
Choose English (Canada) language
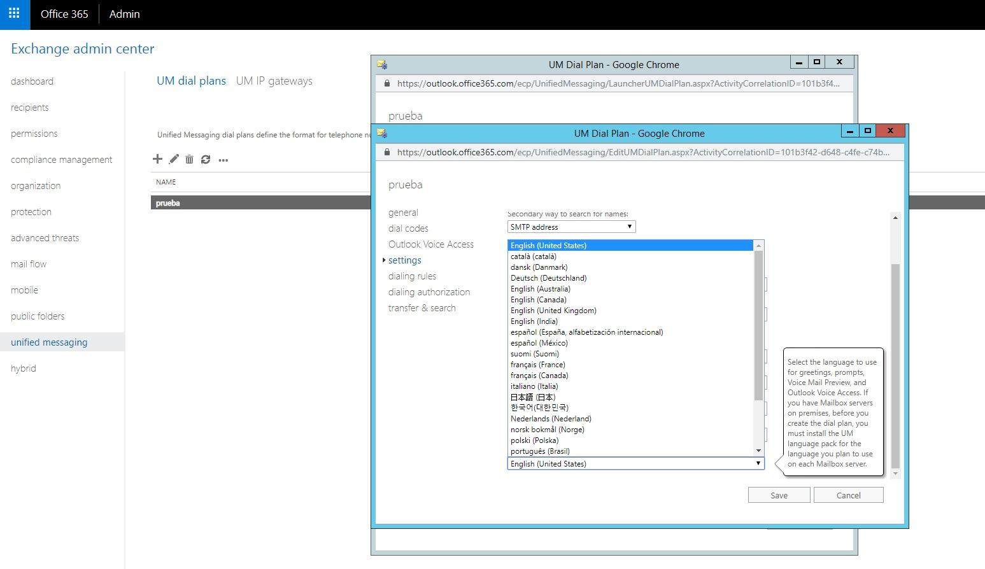tap(630, 300)
